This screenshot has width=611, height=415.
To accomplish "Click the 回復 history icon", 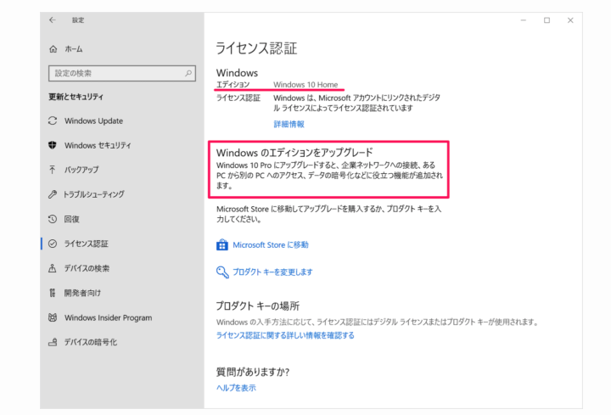I will 53,219.
